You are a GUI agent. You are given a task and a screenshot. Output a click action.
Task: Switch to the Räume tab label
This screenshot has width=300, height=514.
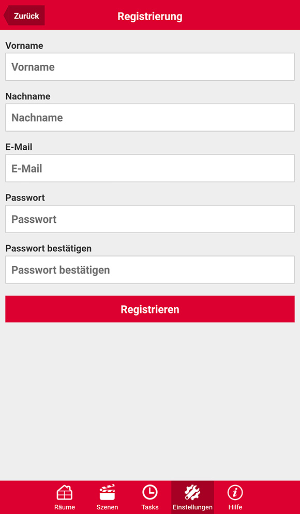click(x=65, y=507)
